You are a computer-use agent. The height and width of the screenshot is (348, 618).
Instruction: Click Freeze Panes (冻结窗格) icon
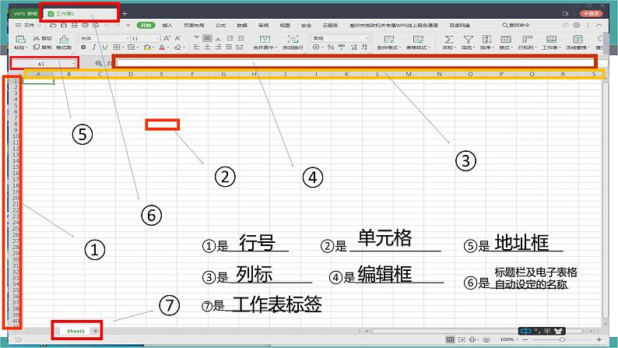click(x=578, y=39)
